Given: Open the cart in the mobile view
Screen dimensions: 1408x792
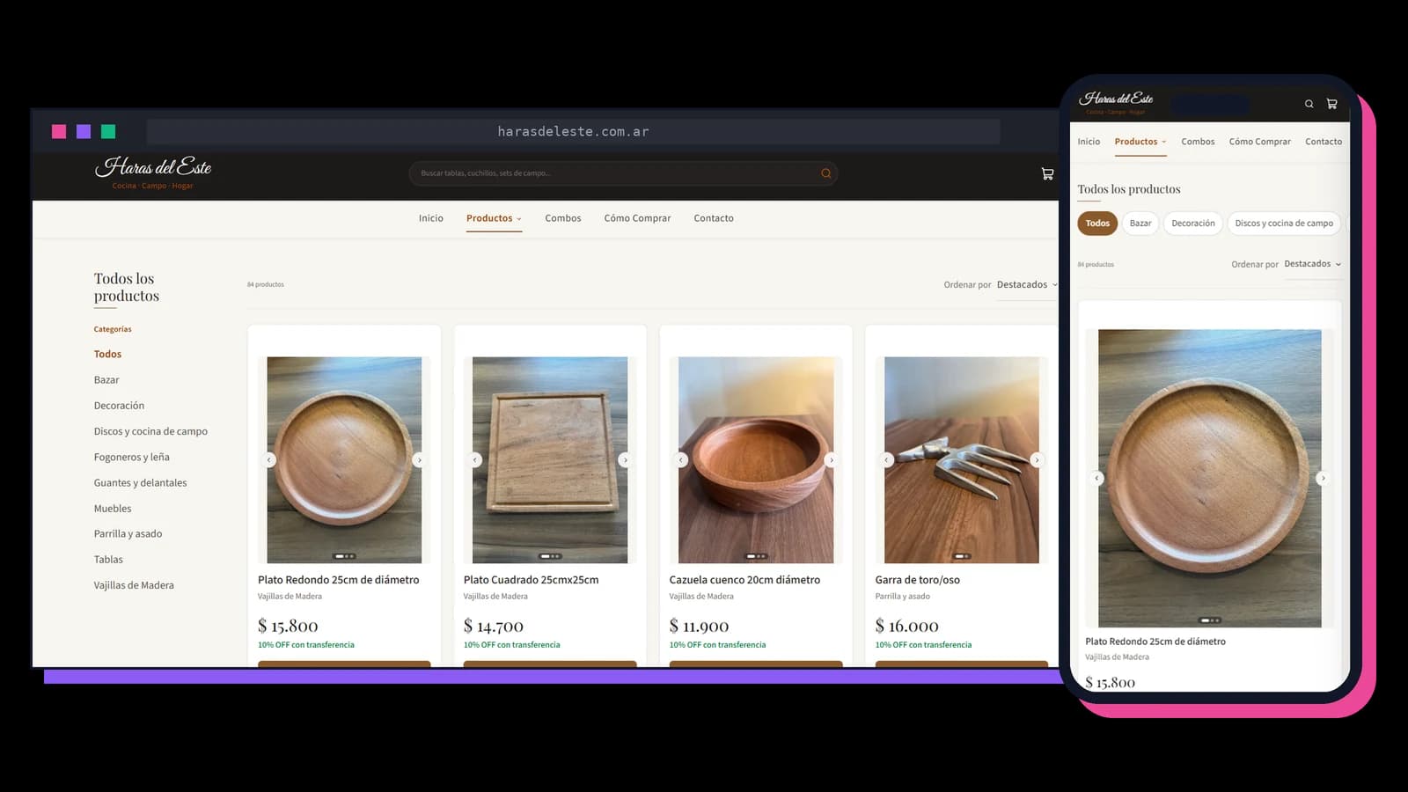Looking at the screenshot, I should [x=1331, y=104].
